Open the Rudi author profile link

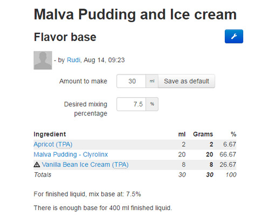tap(73, 60)
